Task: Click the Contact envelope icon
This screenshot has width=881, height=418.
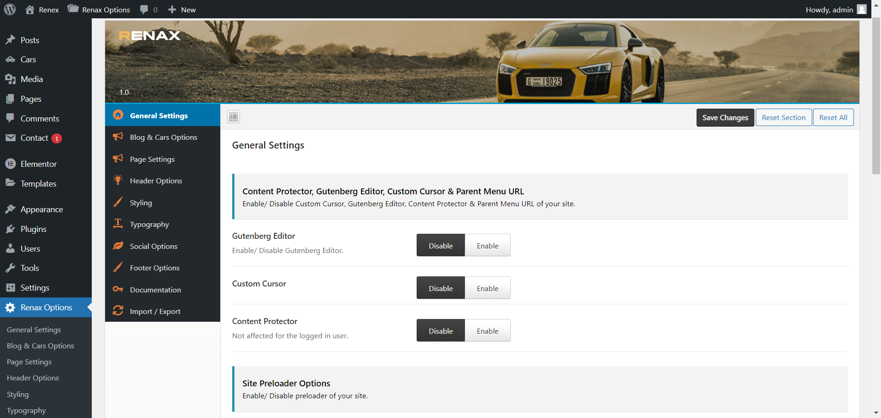Action: tap(11, 138)
